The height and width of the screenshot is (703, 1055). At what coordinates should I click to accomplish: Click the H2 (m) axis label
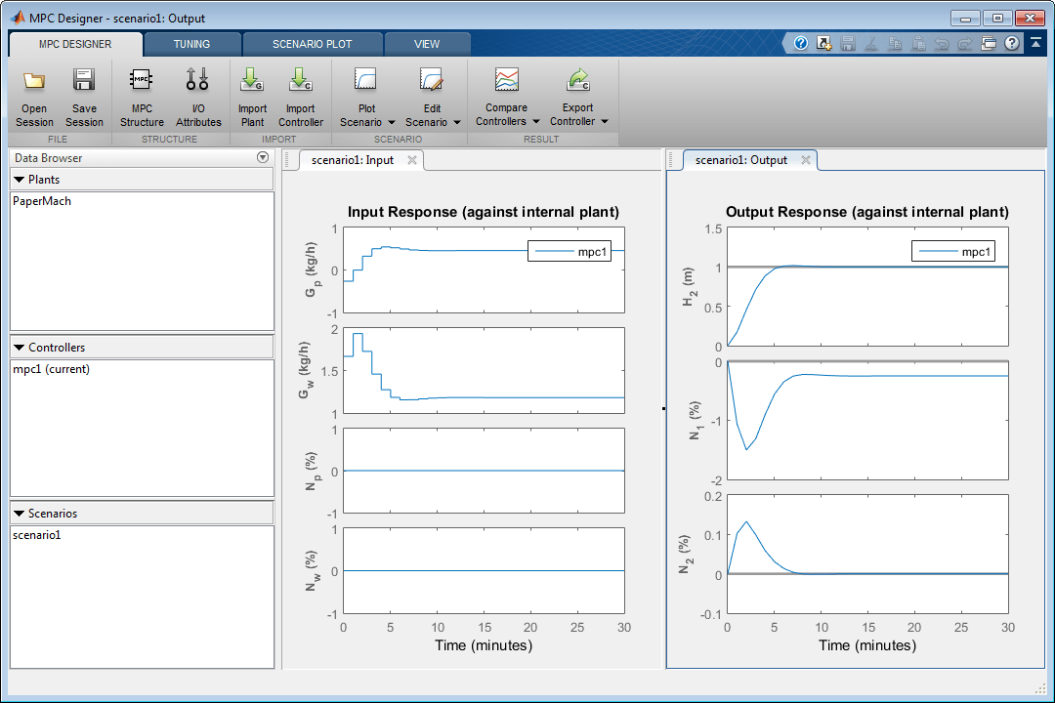[689, 287]
